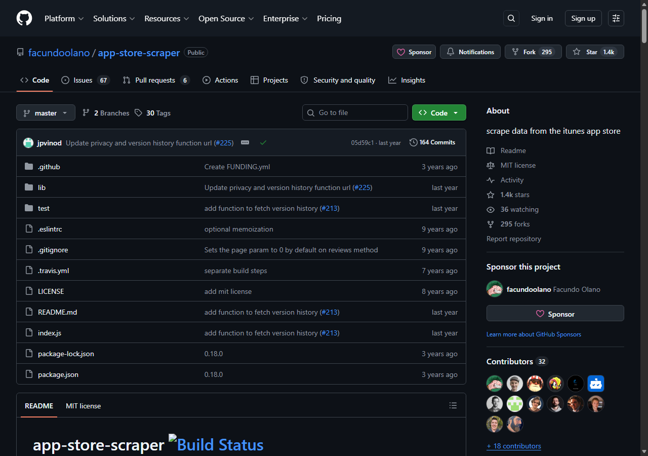Switch to the Actions tab
Viewport: 648px width, 456px height.
220,80
